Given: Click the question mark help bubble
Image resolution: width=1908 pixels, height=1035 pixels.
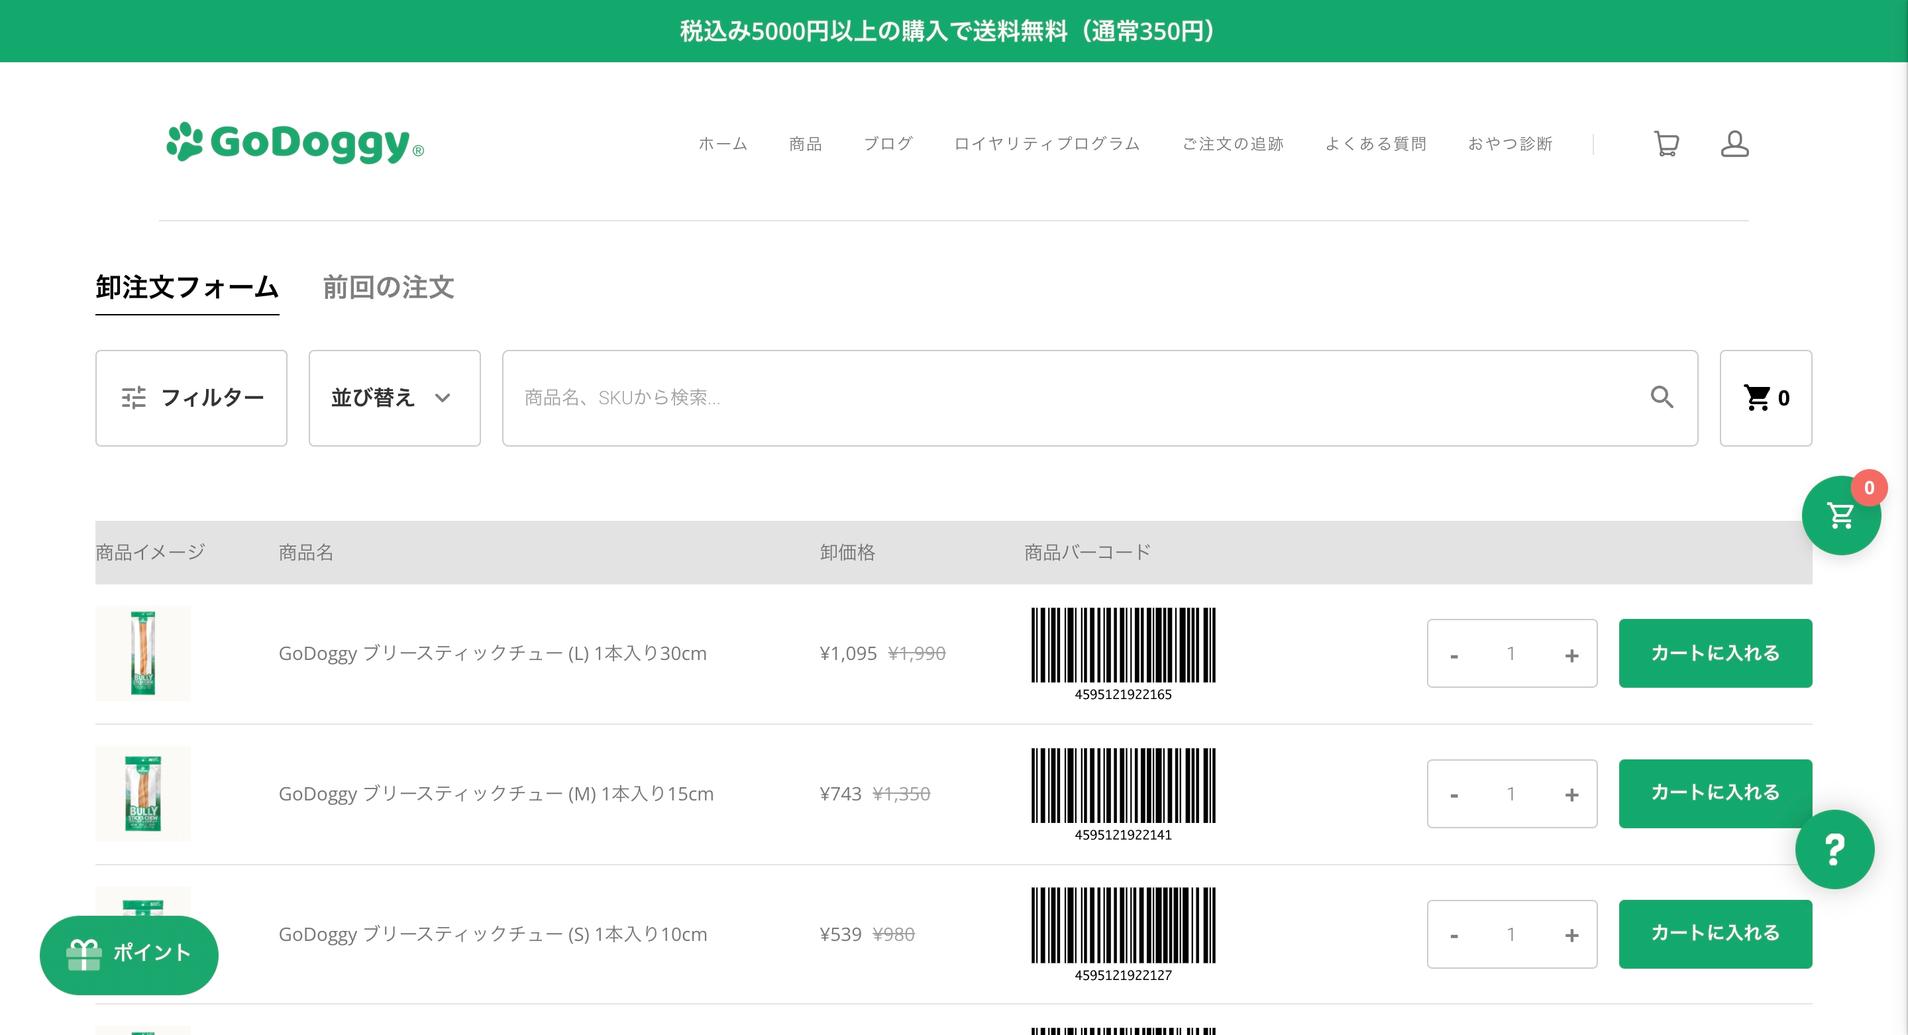Looking at the screenshot, I should point(1834,849).
